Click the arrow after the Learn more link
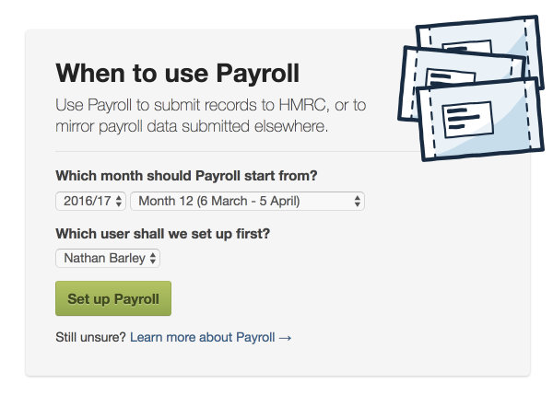The width and height of the screenshot is (553, 395). click(x=286, y=338)
